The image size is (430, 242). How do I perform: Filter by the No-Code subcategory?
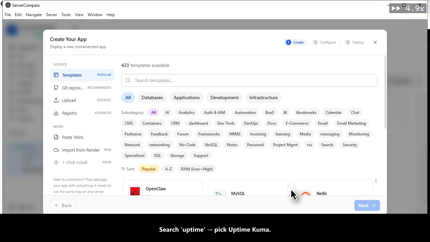point(187,145)
